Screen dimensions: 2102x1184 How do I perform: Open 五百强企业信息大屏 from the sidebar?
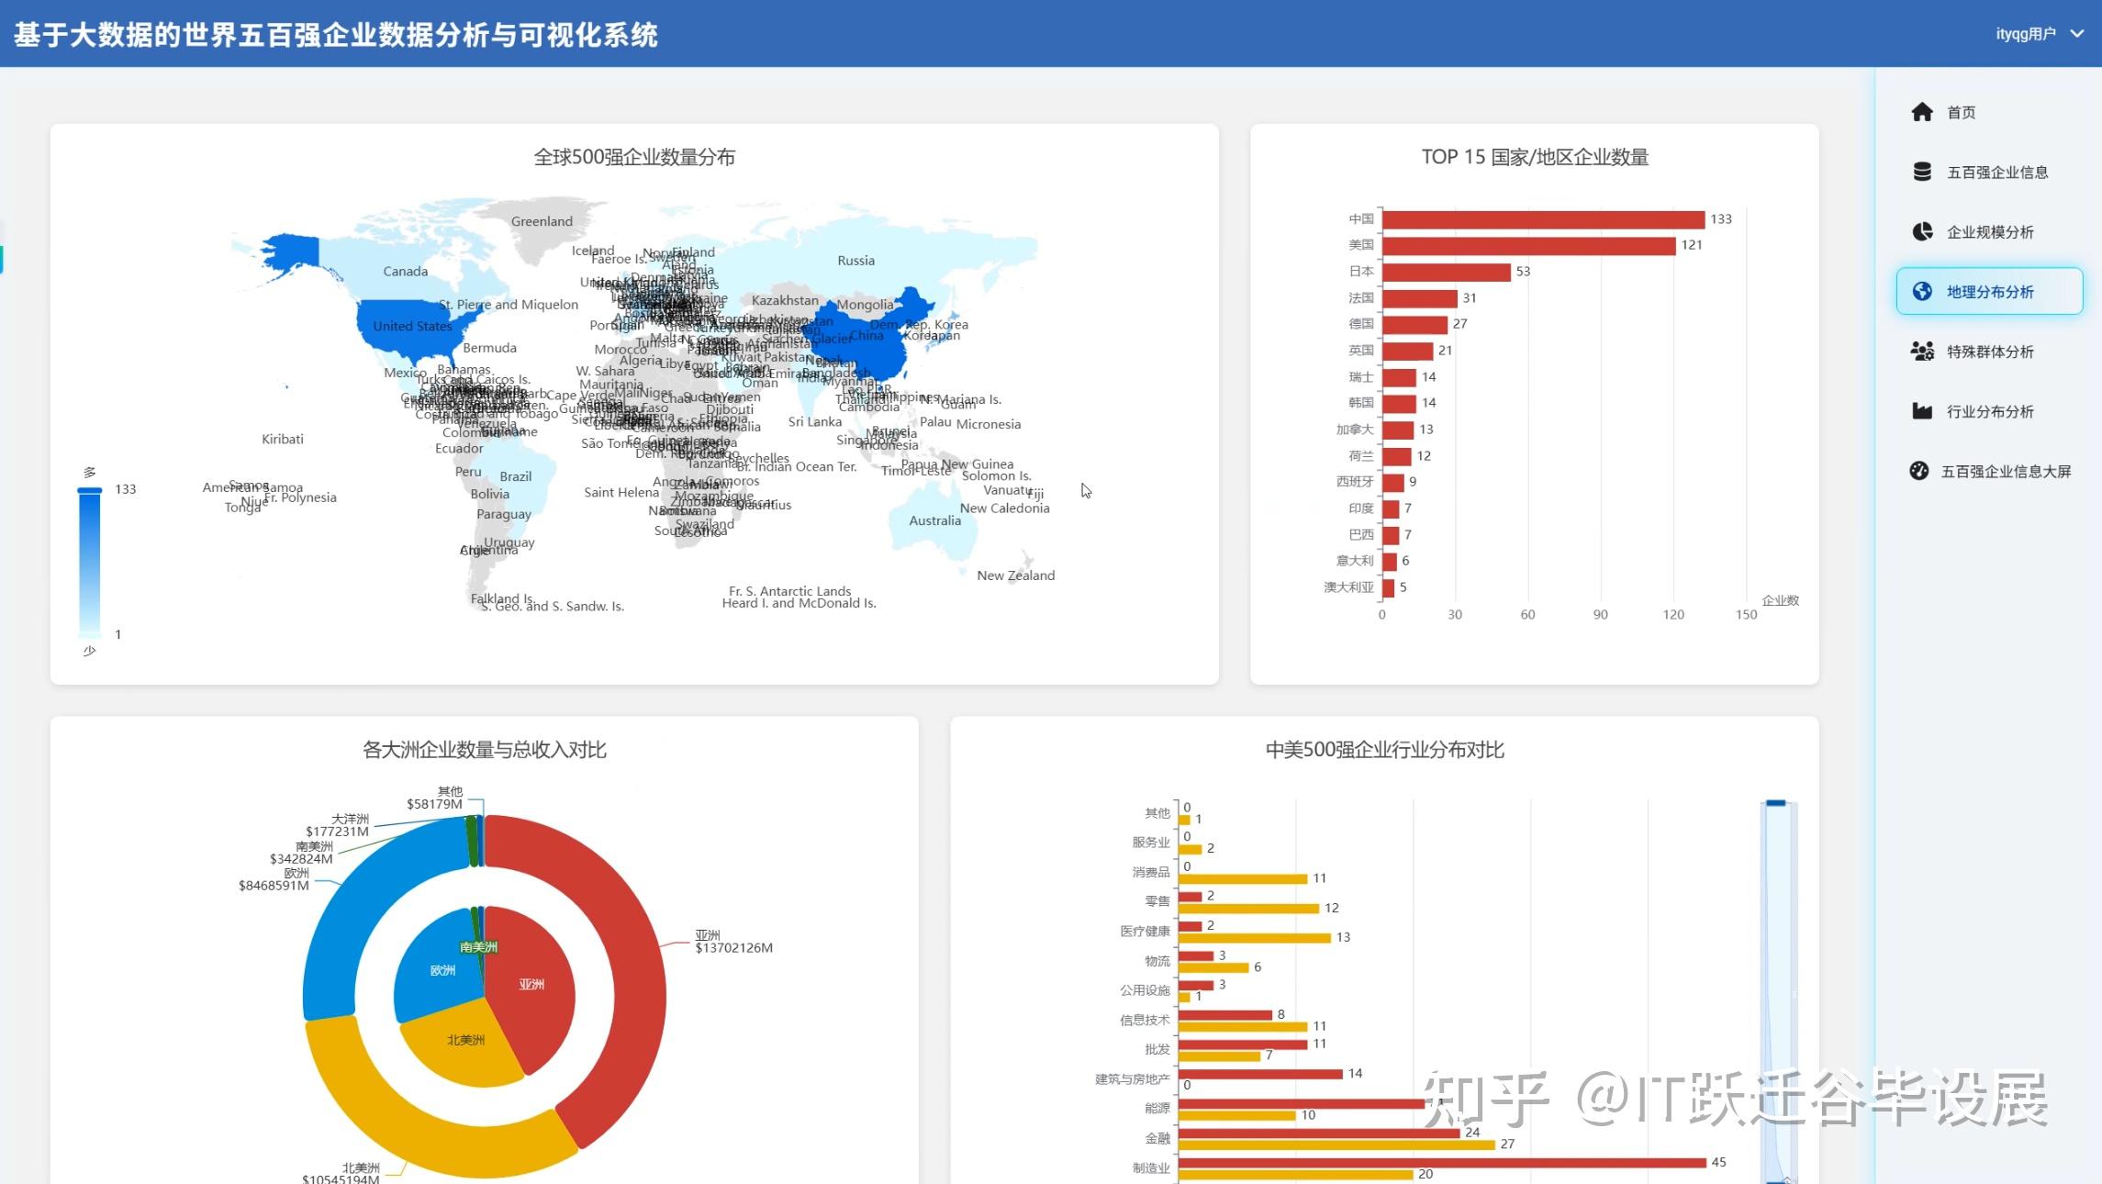1990,471
